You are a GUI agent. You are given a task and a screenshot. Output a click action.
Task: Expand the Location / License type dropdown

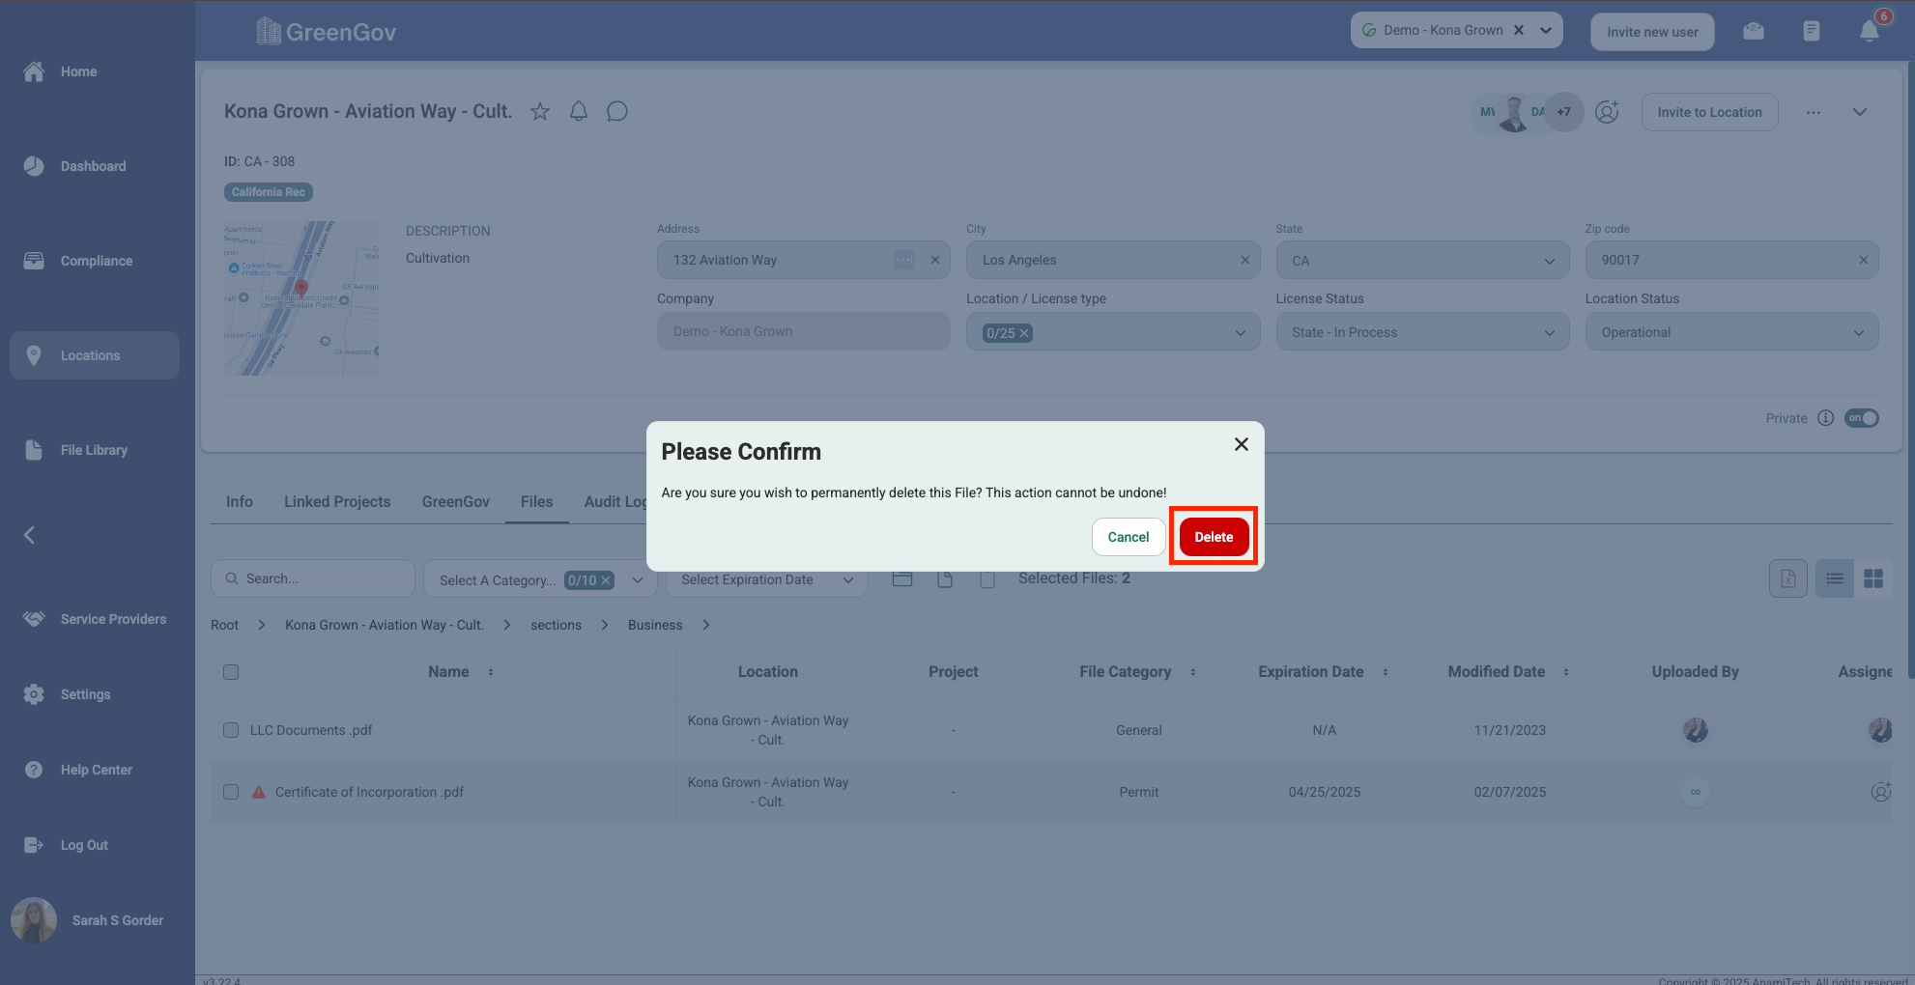pos(1241,333)
